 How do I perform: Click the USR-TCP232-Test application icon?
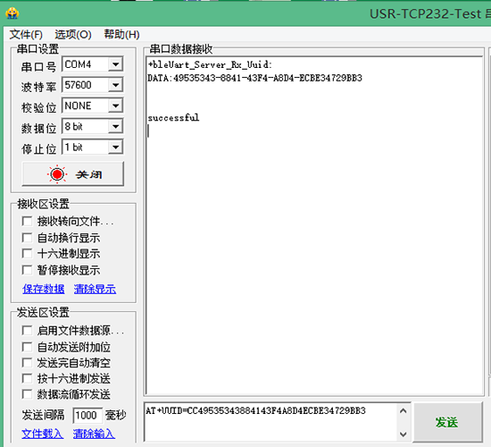(x=12, y=13)
